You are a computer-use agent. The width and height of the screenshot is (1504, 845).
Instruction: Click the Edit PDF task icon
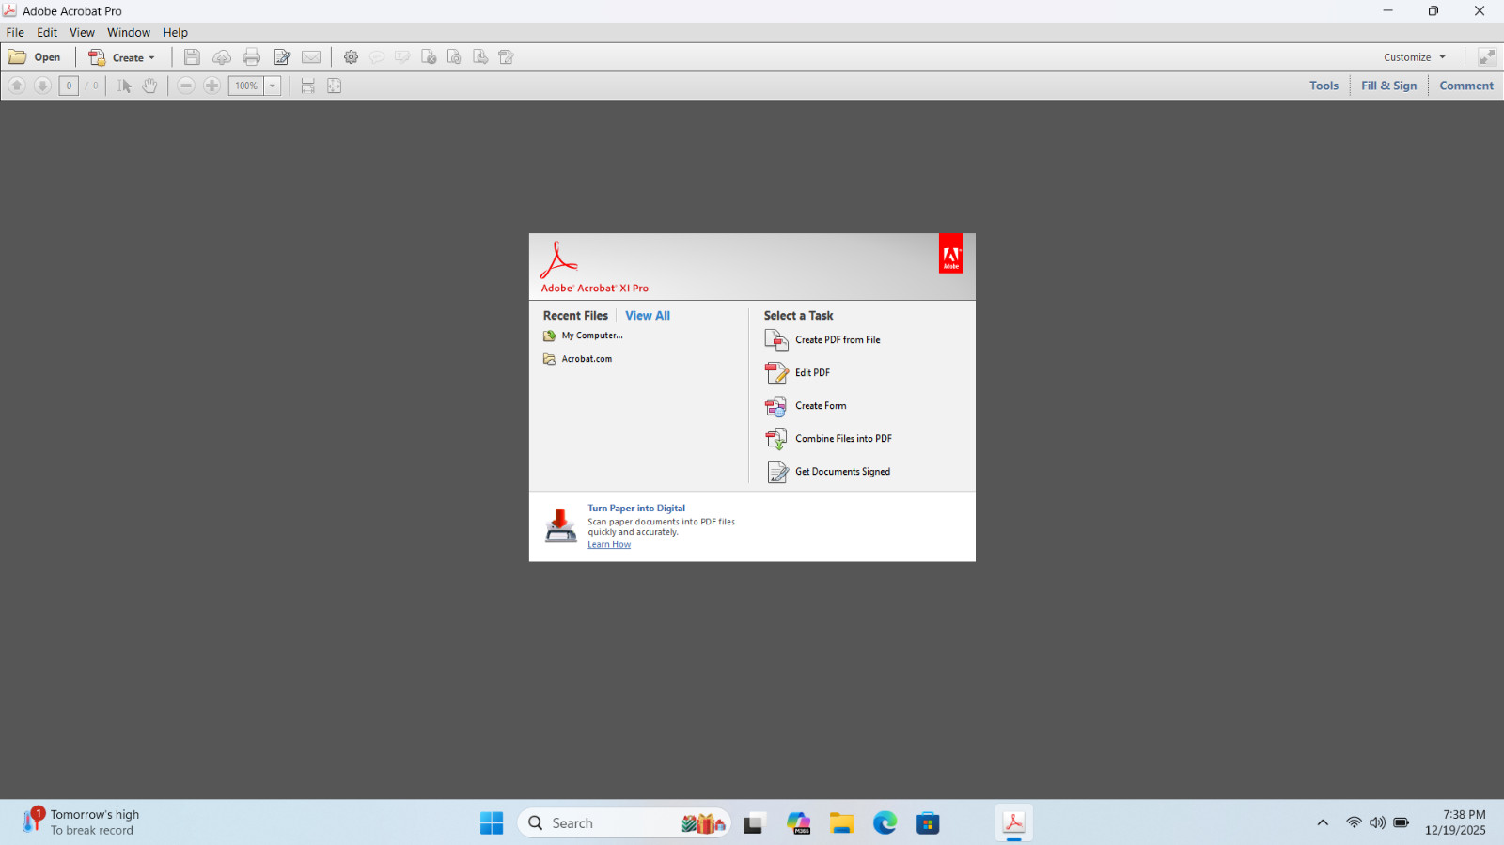[x=776, y=373]
